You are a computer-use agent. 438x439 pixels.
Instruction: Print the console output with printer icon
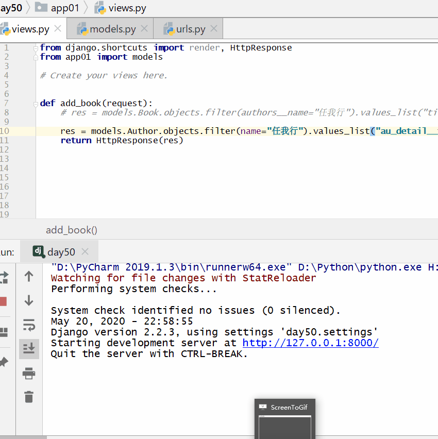click(29, 373)
